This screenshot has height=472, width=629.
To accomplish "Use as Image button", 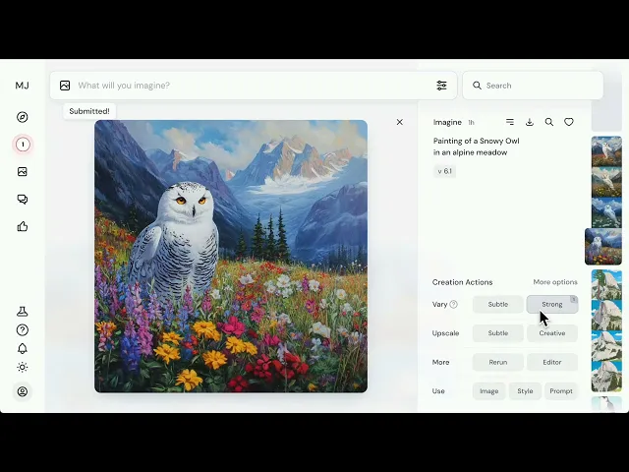I will [489, 391].
